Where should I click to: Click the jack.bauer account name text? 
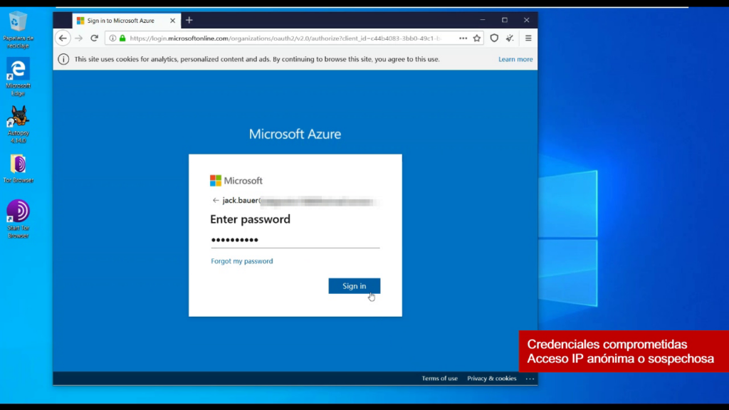240,200
